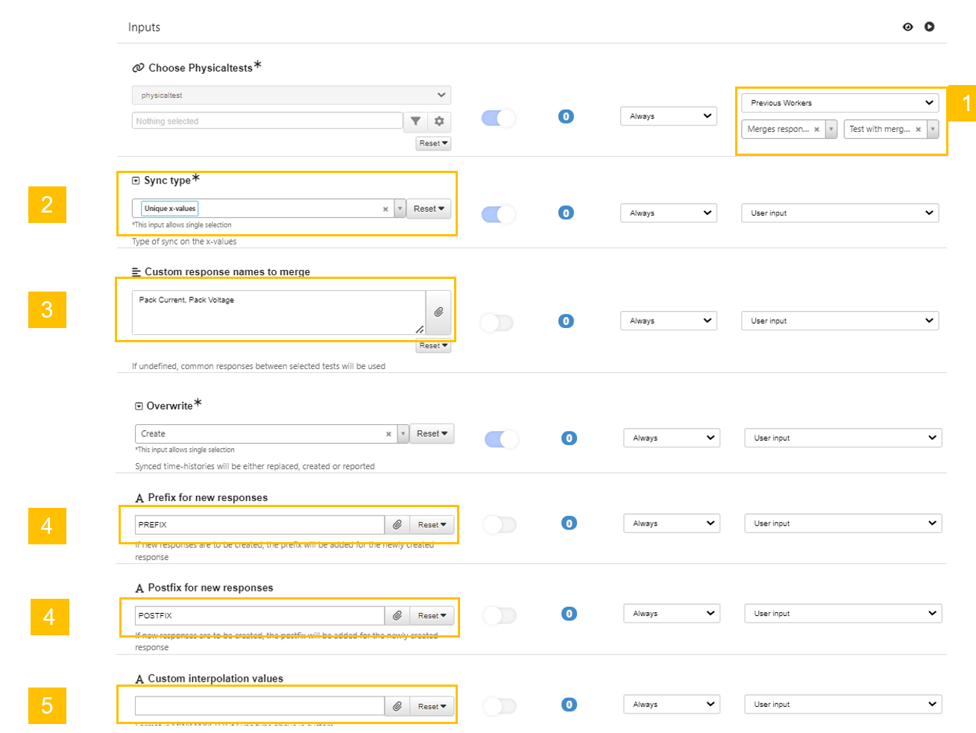The image size is (976, 733).
Task: Toggle the Prefix for new responses switch
Action: click(x=500, y=525)
